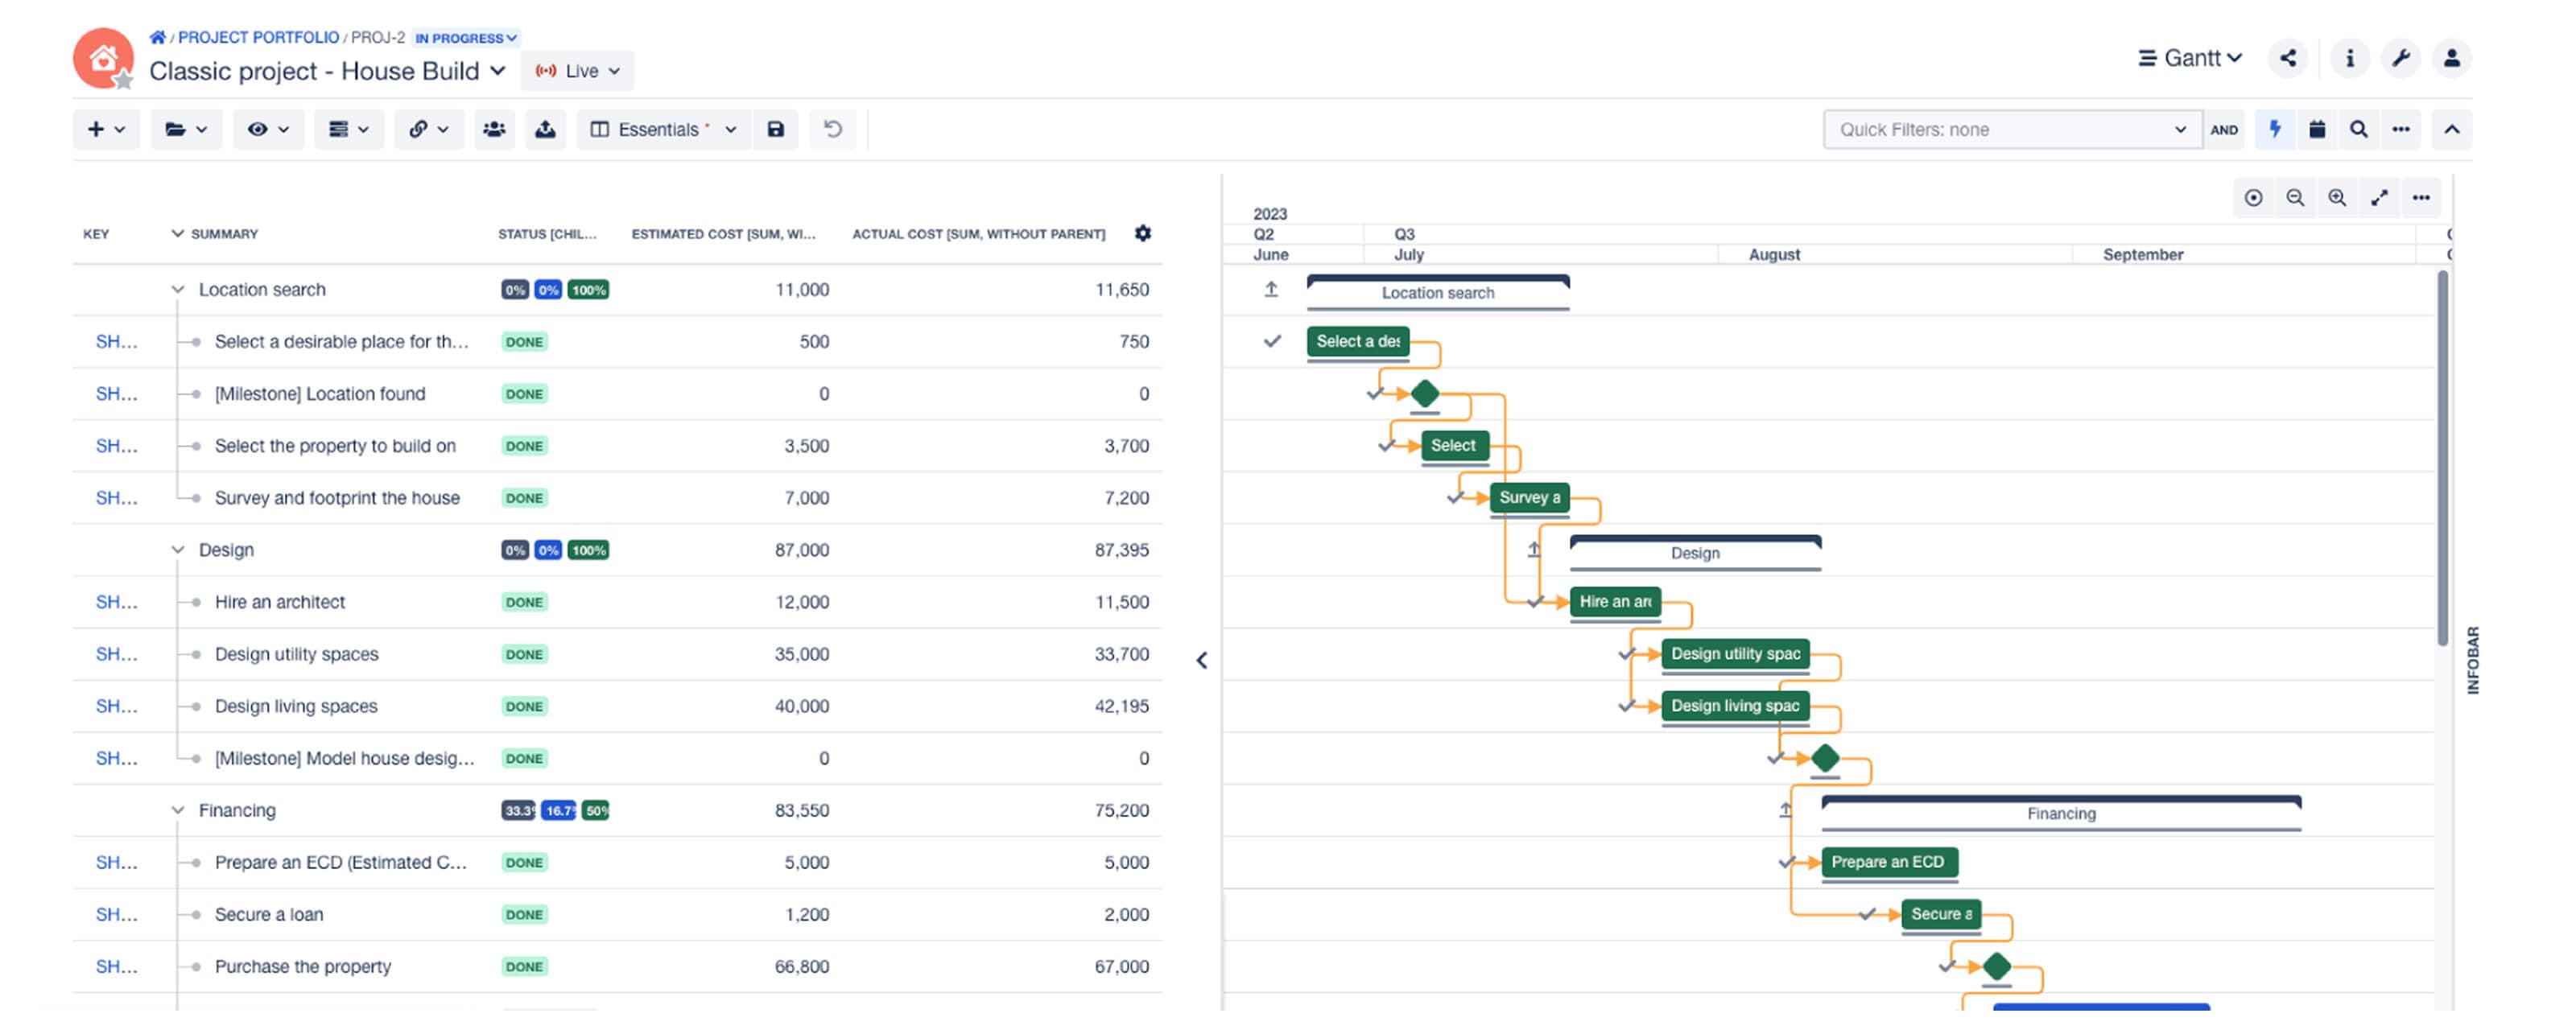Open the link dependencies menu
Viewport: 2576px width, 1030px height.
429,129
